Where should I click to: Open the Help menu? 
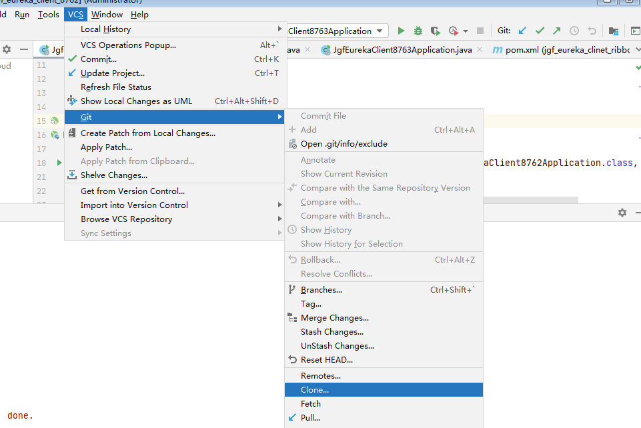coord(139,14)
